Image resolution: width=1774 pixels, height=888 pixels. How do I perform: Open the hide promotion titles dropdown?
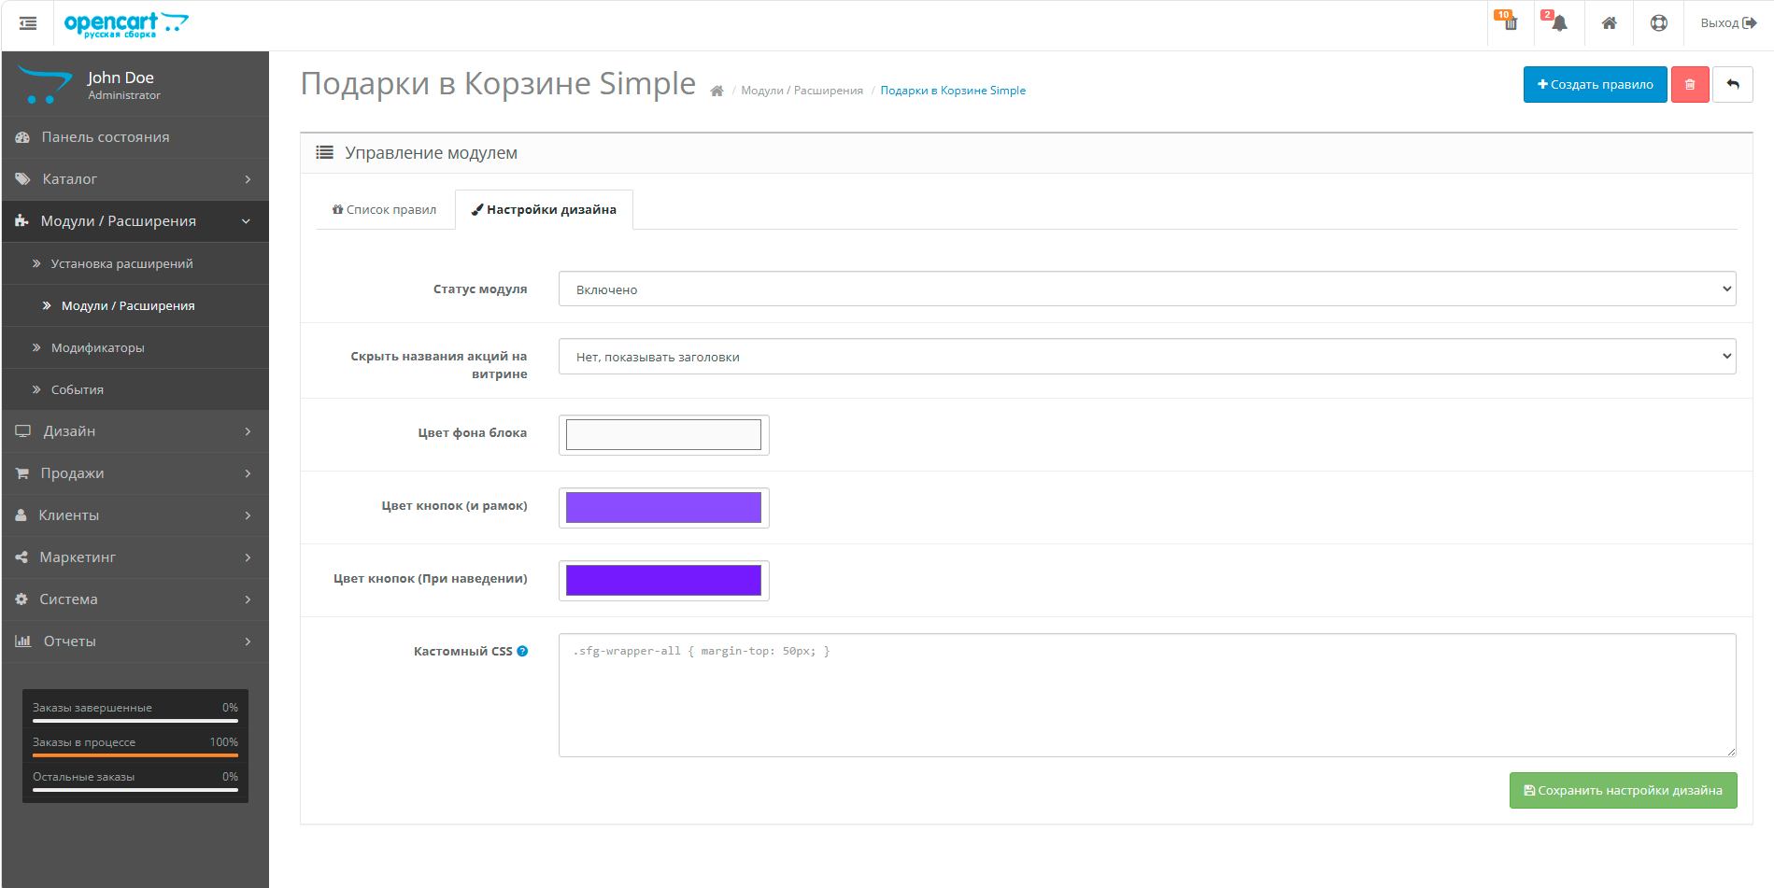1146,357
